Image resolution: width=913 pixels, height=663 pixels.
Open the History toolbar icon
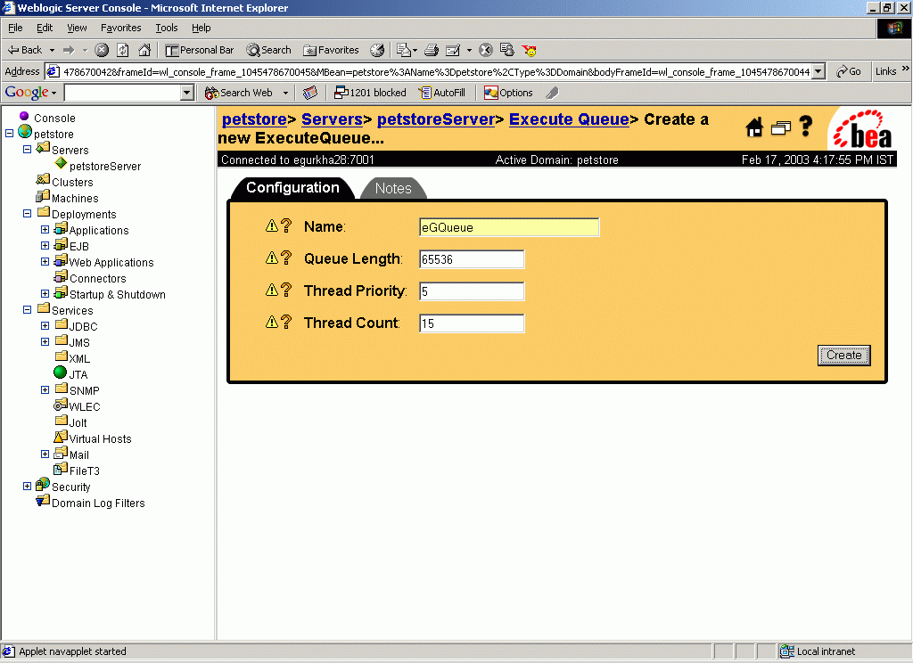(x=377, y=50)
